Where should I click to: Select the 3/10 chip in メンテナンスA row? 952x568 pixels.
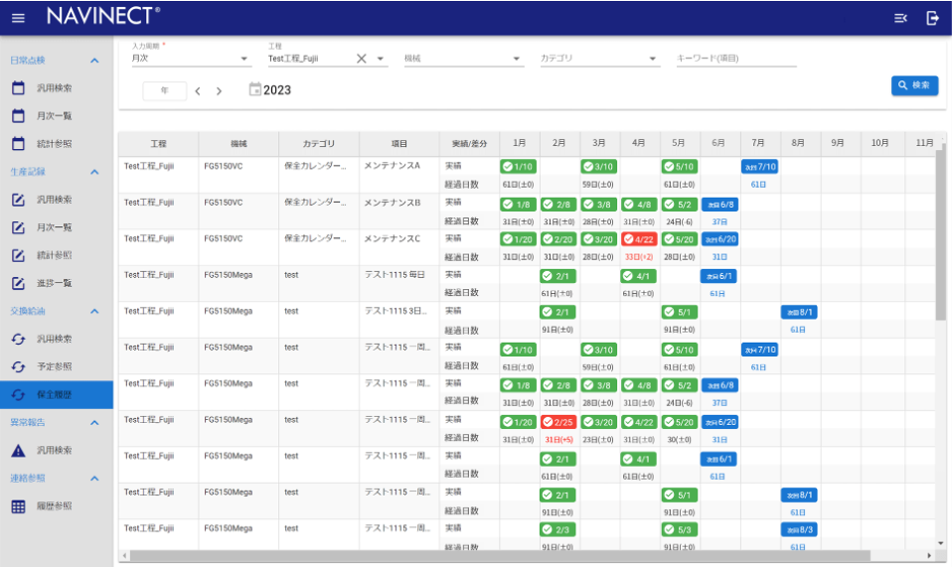pos(598,166)
